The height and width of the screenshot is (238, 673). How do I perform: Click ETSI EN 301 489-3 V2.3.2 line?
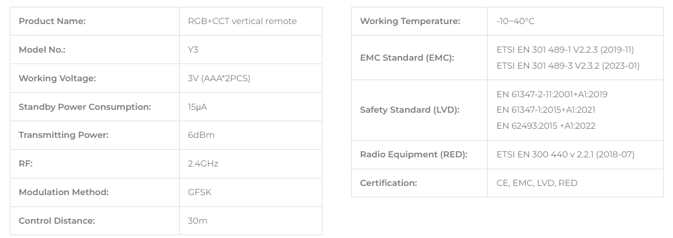[x=568, y=66]
